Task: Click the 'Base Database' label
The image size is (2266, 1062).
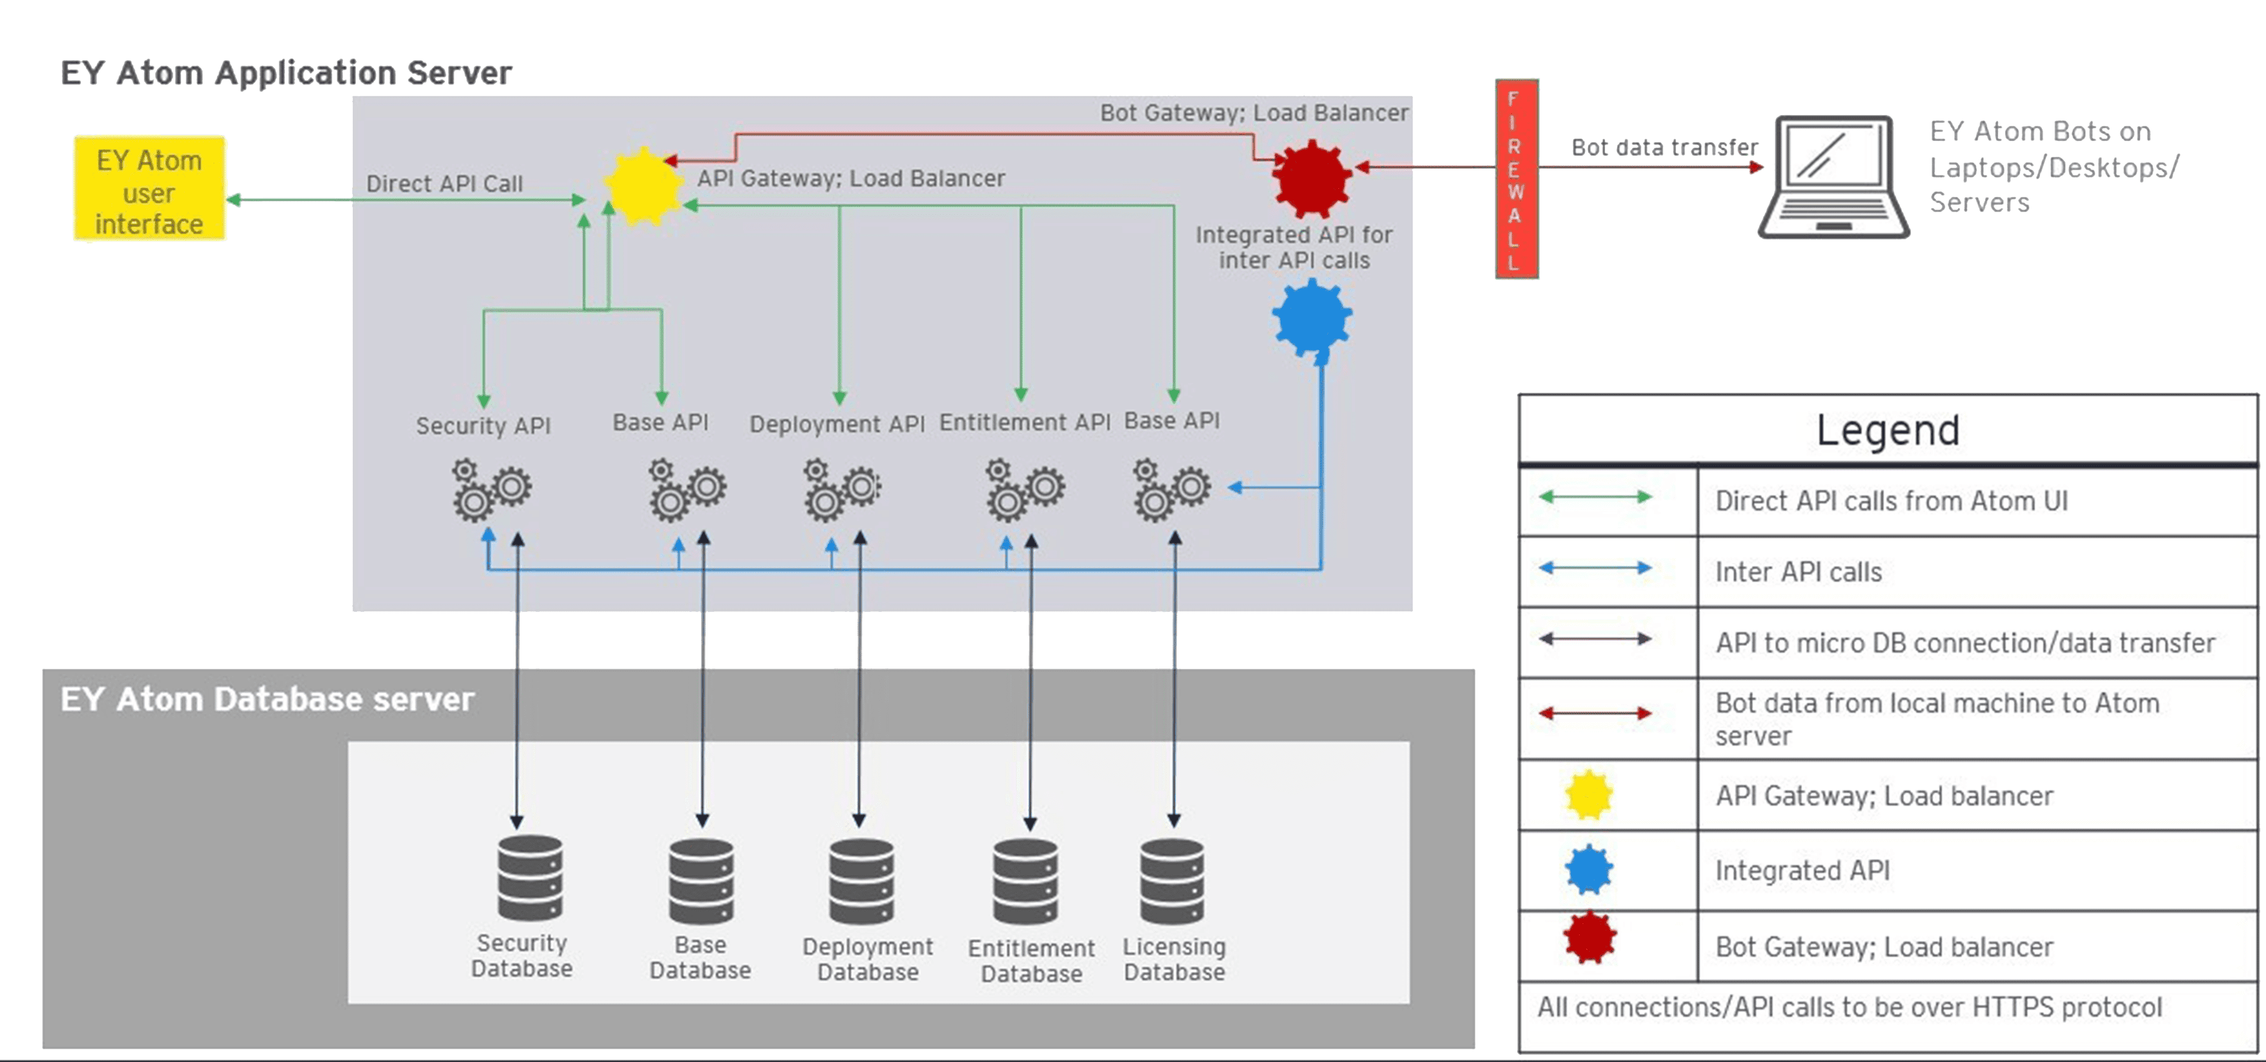Action: [700, 958]
